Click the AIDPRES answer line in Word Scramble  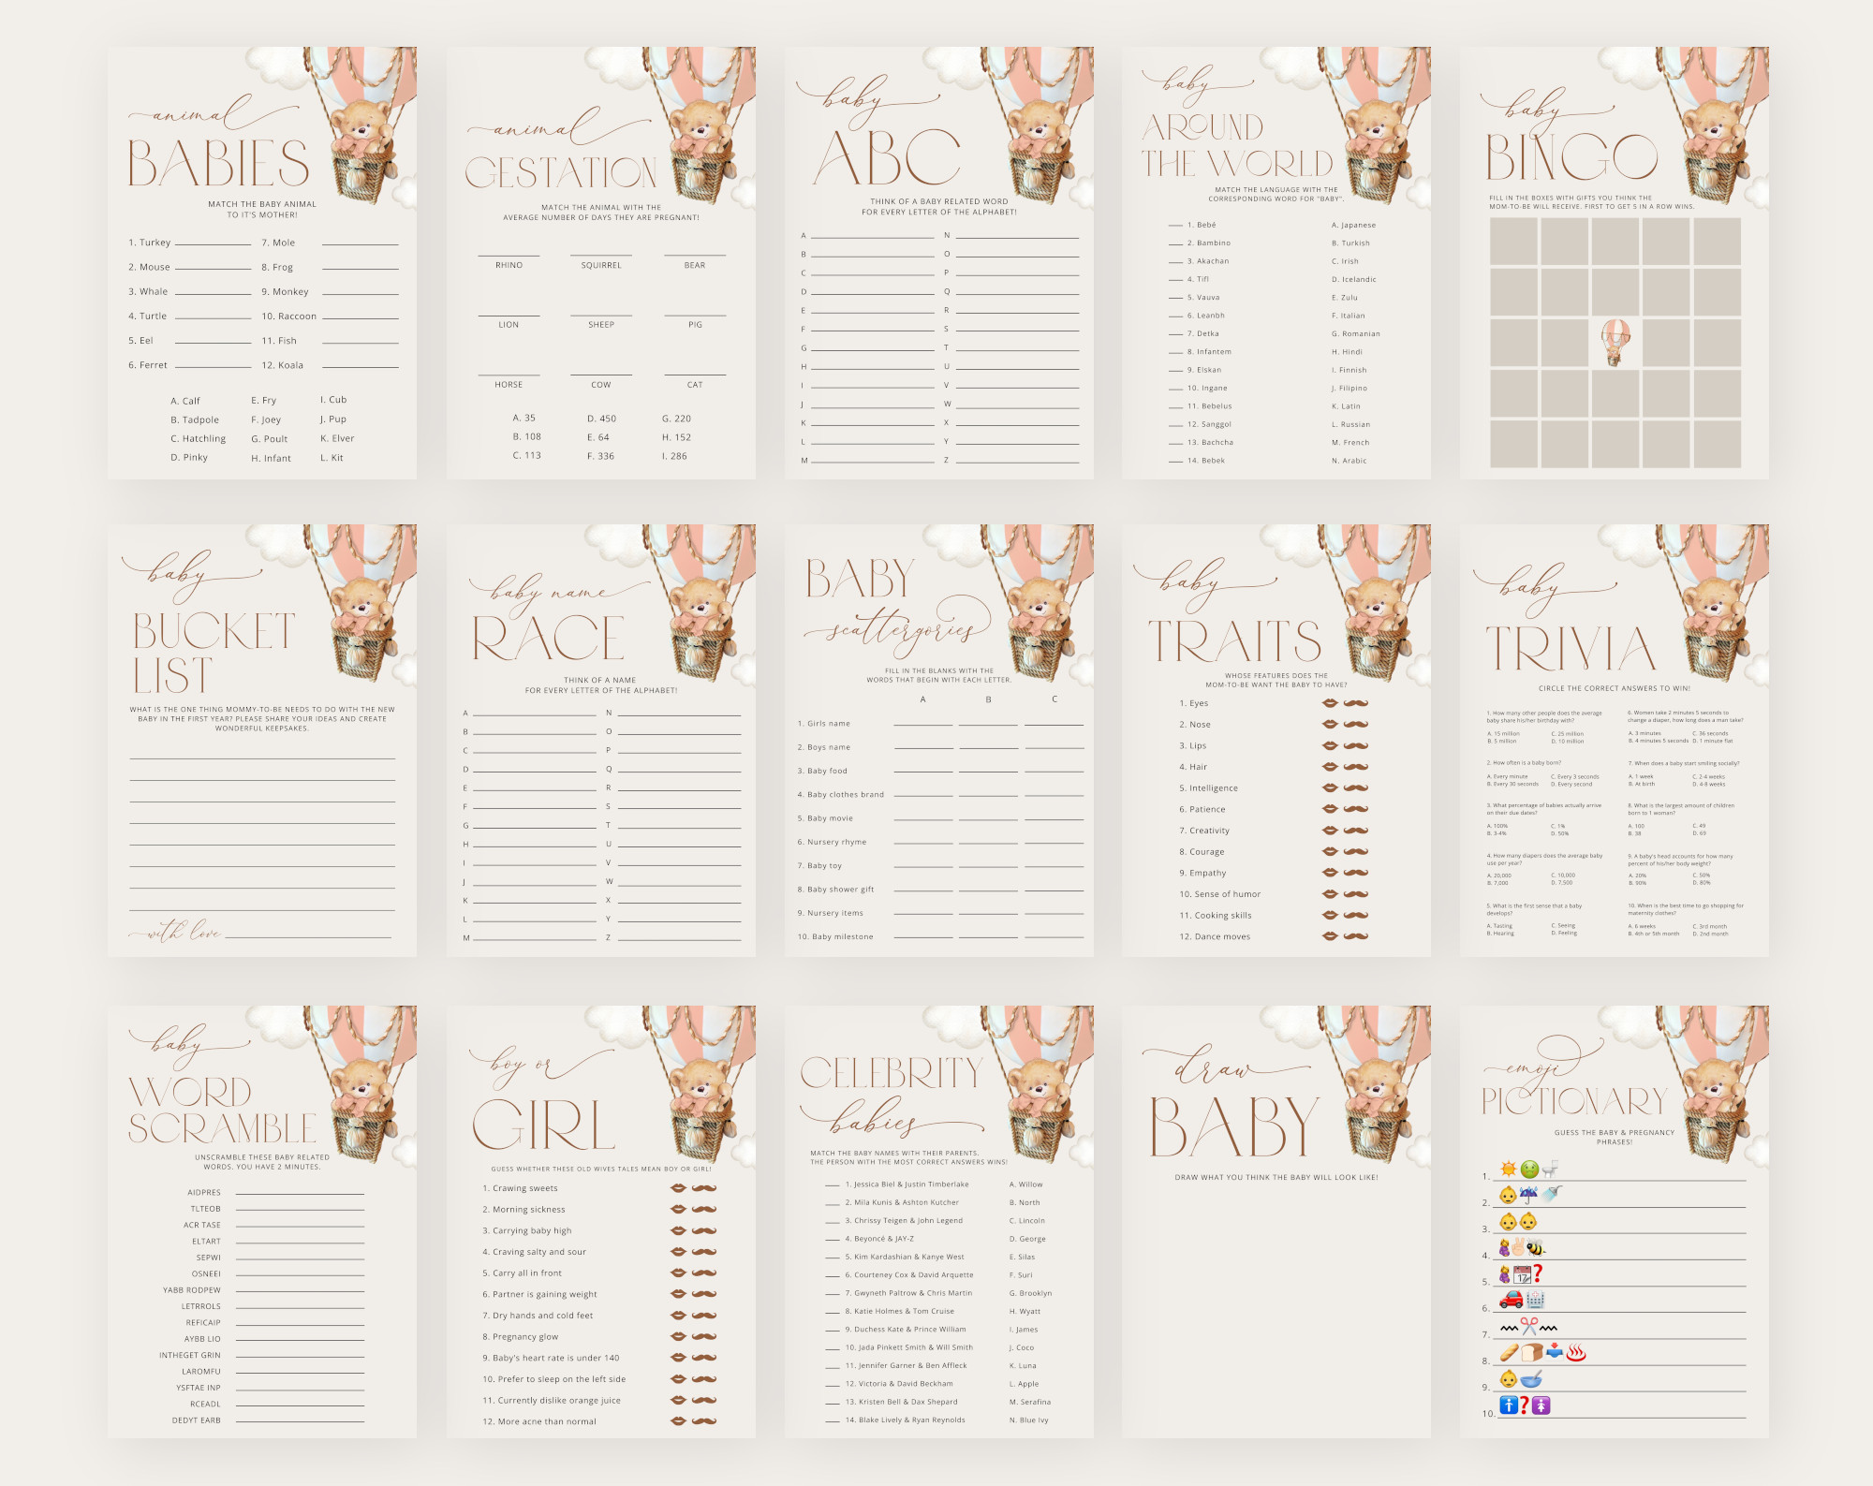[300, 1192]
